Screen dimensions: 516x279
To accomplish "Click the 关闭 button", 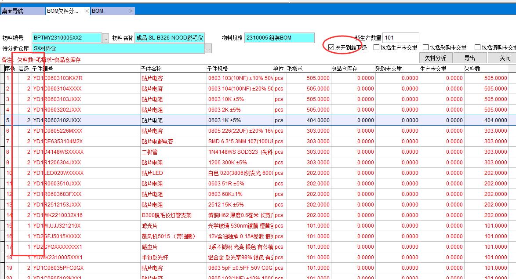I will click(x=505, y=58).
